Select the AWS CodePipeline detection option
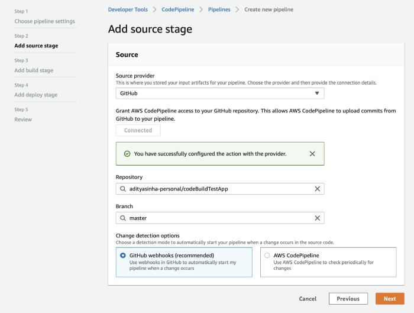 [328, 262]
